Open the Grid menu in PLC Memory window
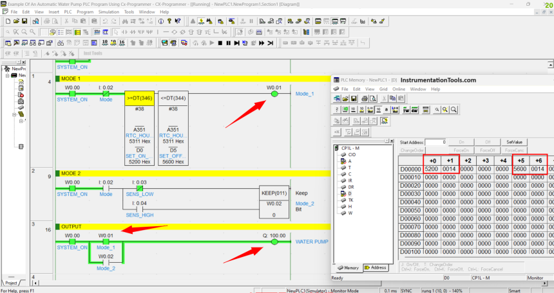Image resolution: width=554 pixels, height=293 pixels. pyautogui.click(x=383, y=89)
